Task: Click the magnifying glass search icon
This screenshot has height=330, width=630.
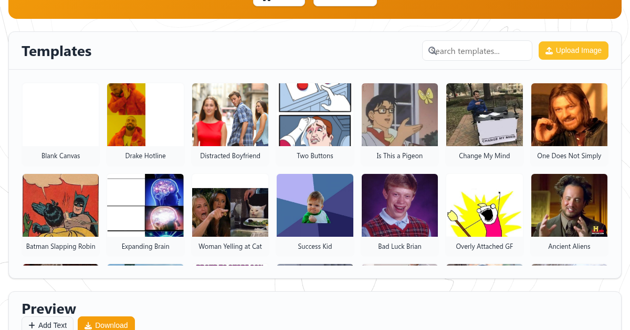Action: click(432, 50)
